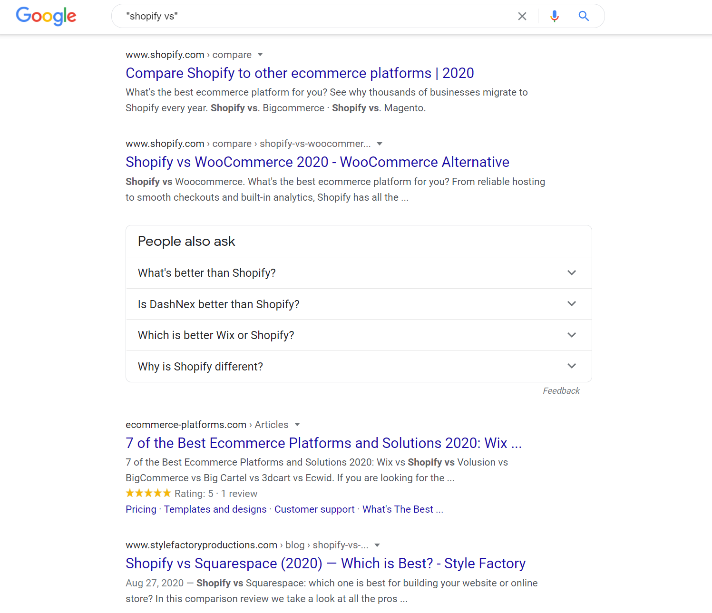Screen dimensions: 712x613
Task: Open dropdown arrow beside stylefactoryproductions.com URL
Action: coord(377,545)
